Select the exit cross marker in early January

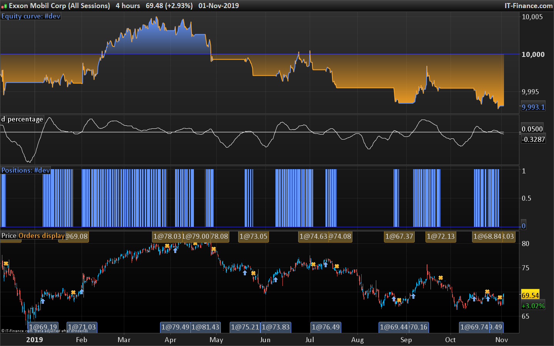(6, 264)
